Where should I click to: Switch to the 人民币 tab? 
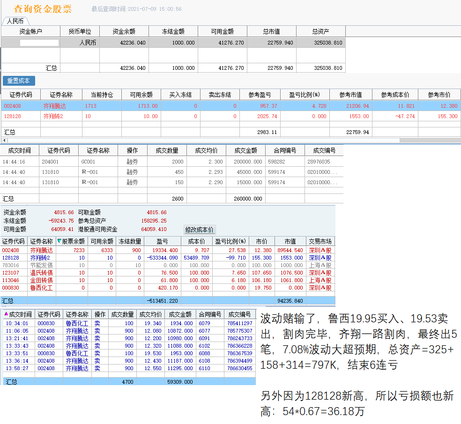(x=15, y=21)
